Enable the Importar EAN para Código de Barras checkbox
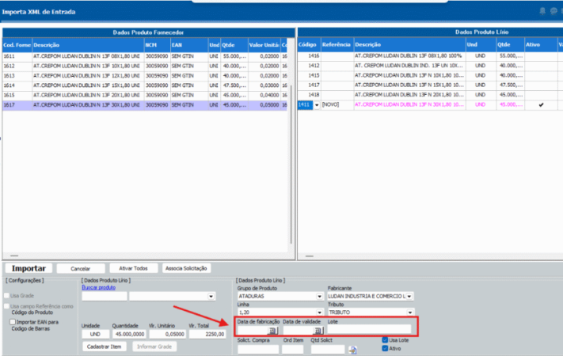 click(11, 322)
